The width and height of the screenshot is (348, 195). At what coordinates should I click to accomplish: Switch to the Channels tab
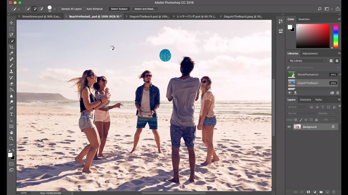[305, 100]
